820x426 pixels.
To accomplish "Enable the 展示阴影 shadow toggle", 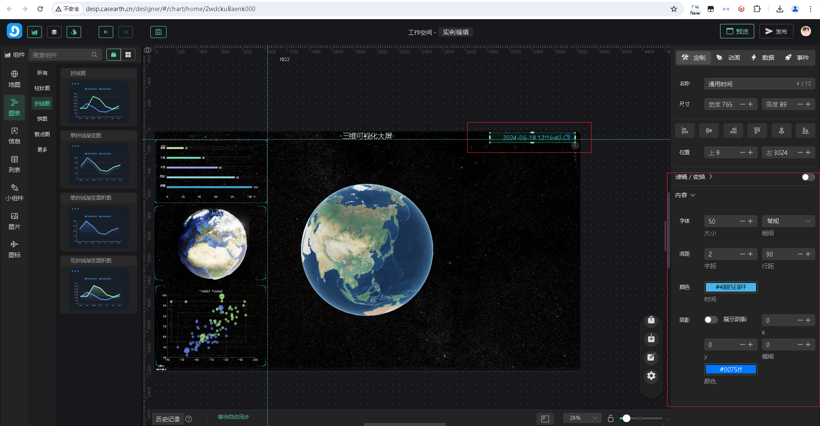I will [711, 320].
